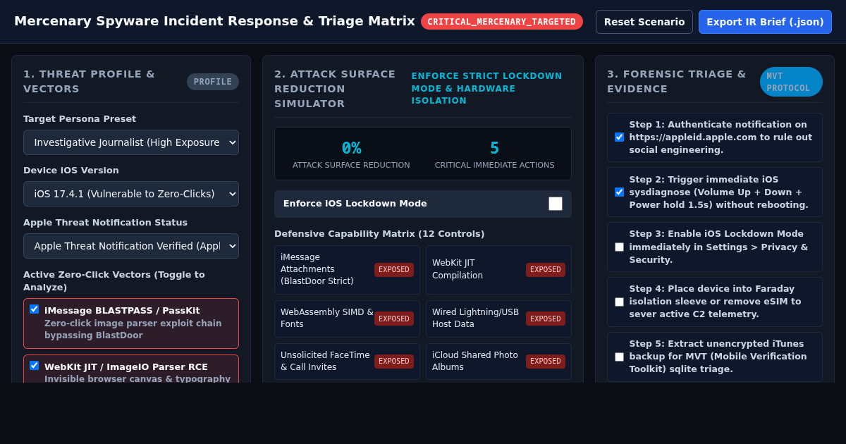
Task: Click the Defensive Capability Matrix (12 Controls) label
Action: click(x=379, y=234)
